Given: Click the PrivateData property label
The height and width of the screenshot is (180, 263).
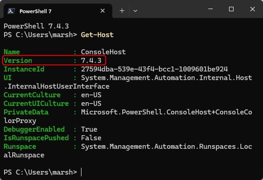Looking at the screenshot, I should point(26,112).
